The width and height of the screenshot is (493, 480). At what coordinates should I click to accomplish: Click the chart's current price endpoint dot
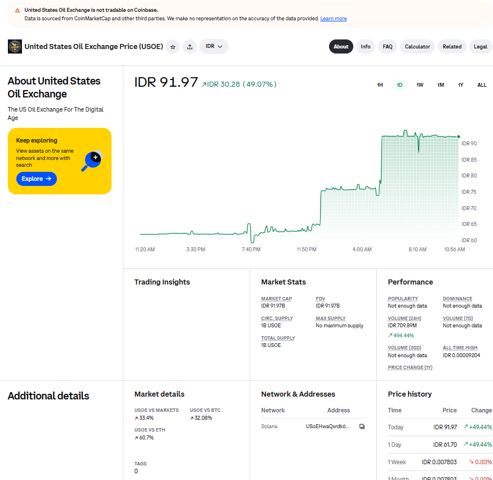point(459,136)
